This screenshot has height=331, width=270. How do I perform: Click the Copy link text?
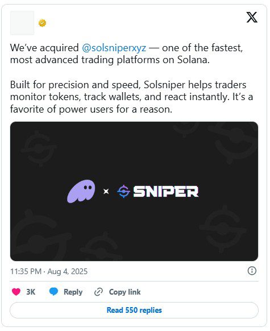(x=124, y=292)
